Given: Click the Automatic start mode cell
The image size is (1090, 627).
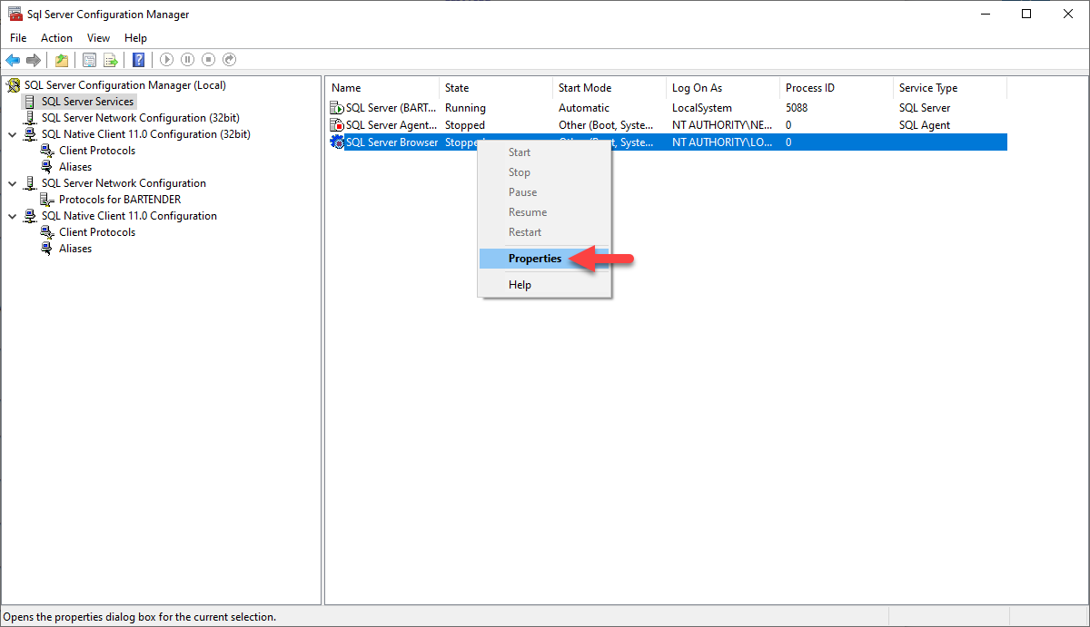Looking at the screenshot, I should 584,108.
